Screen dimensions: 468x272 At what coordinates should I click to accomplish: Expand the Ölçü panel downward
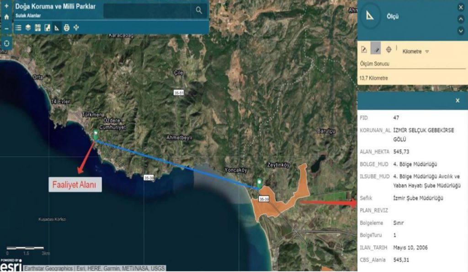pyautogui.click(x=461, y=31)
